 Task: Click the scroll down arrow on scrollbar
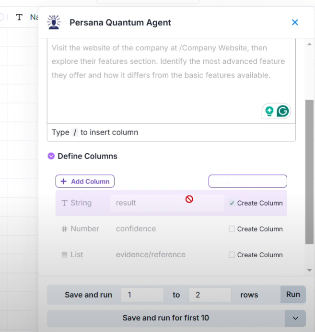310,270
